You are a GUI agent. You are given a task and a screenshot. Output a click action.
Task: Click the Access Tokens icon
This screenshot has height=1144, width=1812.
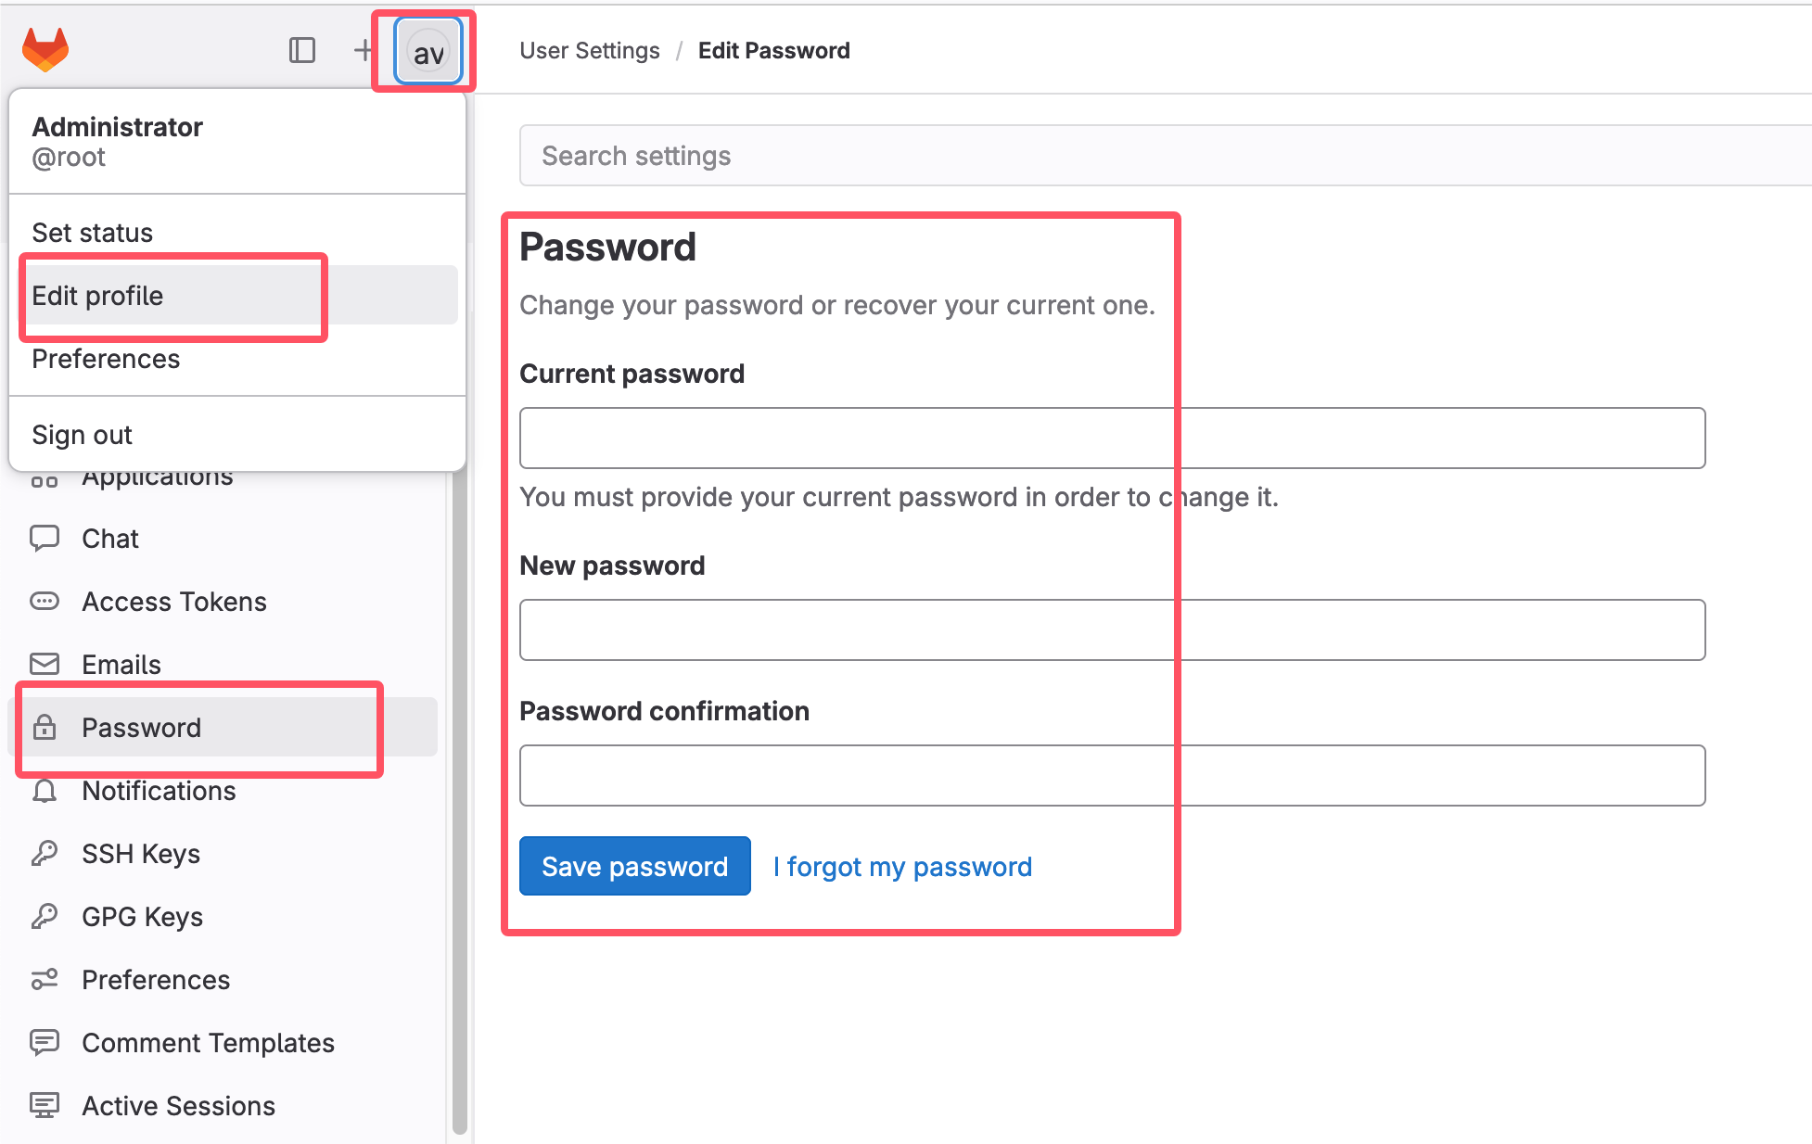click(45, 602)
